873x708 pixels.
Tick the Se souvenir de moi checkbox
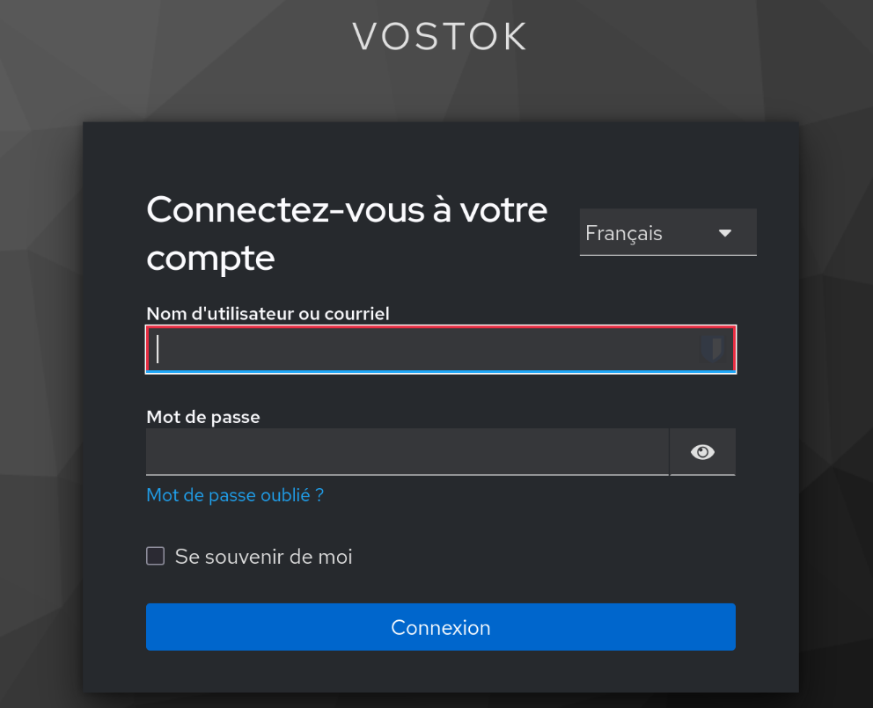(x=156, y=556)
